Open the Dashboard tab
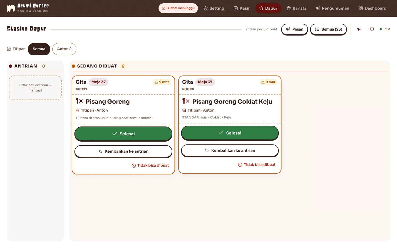This screenshot has width=397, height=248. [372, 8]
